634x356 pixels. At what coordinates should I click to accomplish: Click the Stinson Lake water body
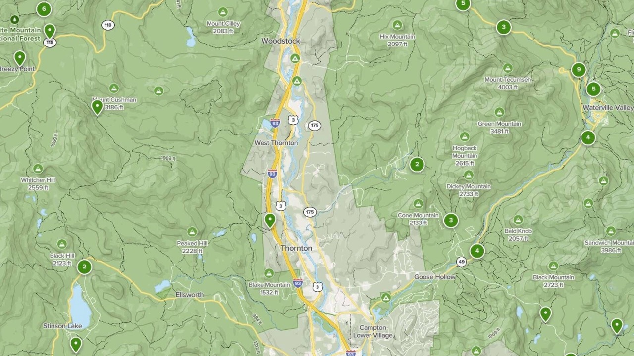click(80, 307)
